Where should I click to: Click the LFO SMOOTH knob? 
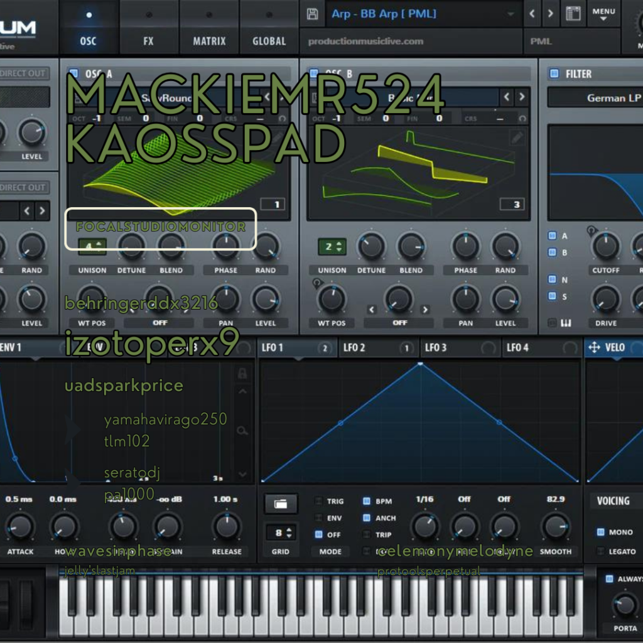(x=556, y=527)
